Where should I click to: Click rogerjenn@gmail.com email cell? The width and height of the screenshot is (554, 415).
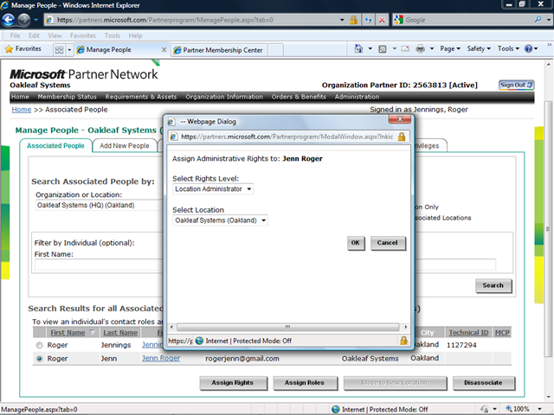[x=242, y=359]
